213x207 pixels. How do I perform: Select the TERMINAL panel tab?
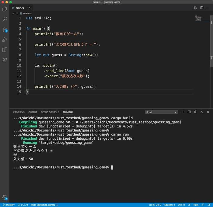[x=68, y=112]
